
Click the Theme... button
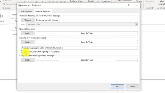point(28,20)
